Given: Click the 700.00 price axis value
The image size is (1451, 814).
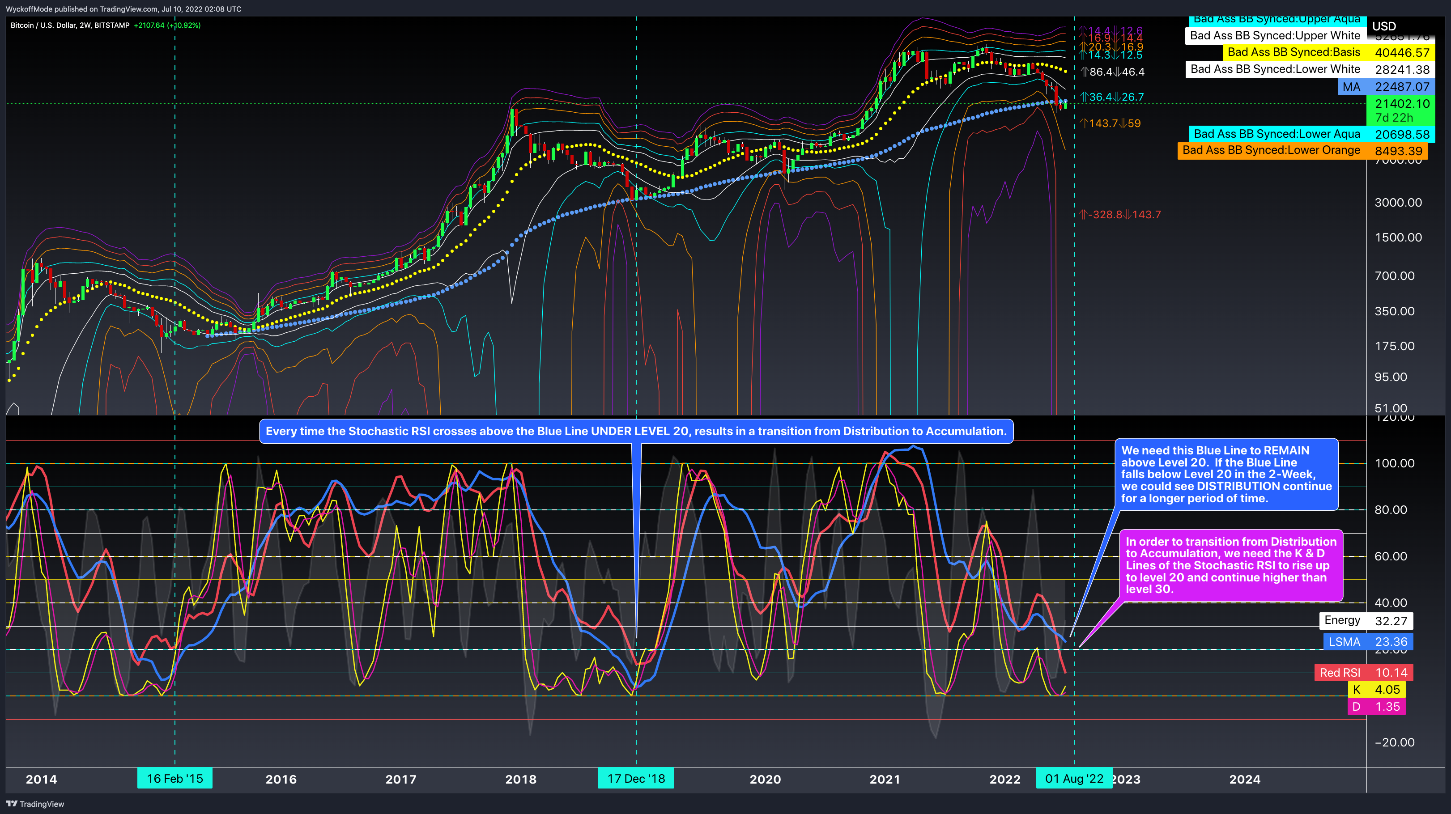Looking at the screenshot, I should [x=1394, y=276].
